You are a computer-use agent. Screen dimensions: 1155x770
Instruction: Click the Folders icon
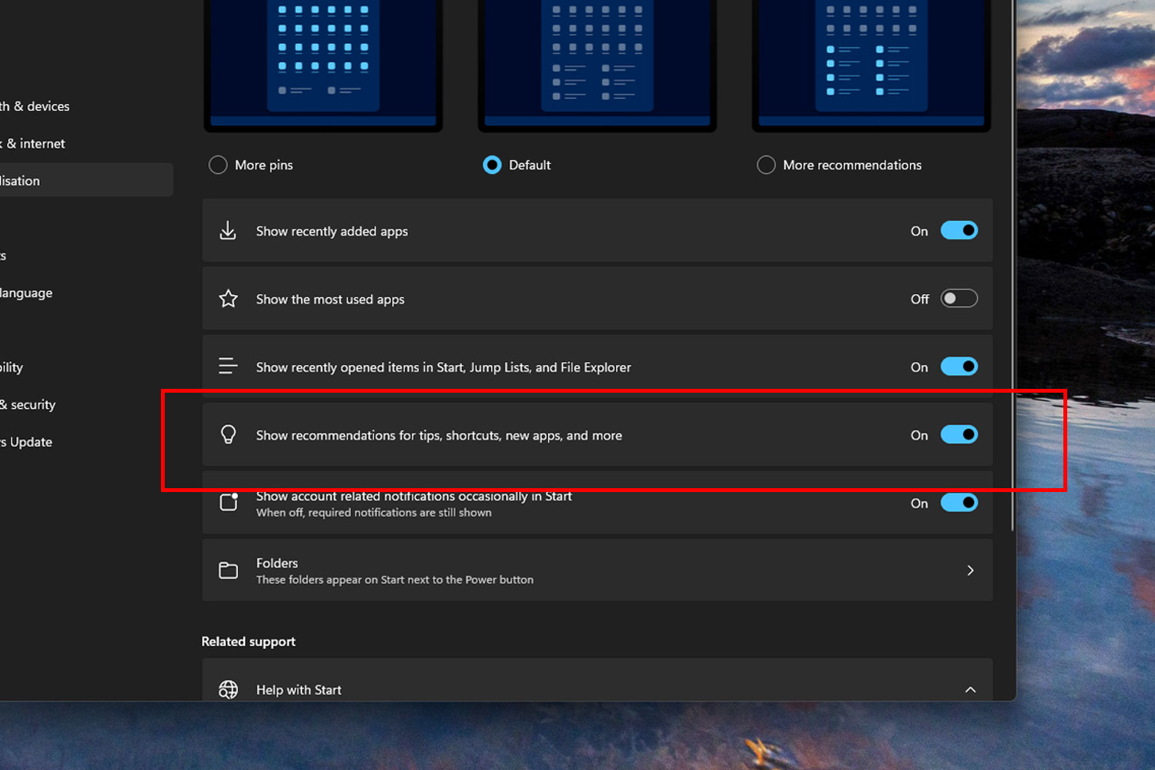tap(228, 571)
